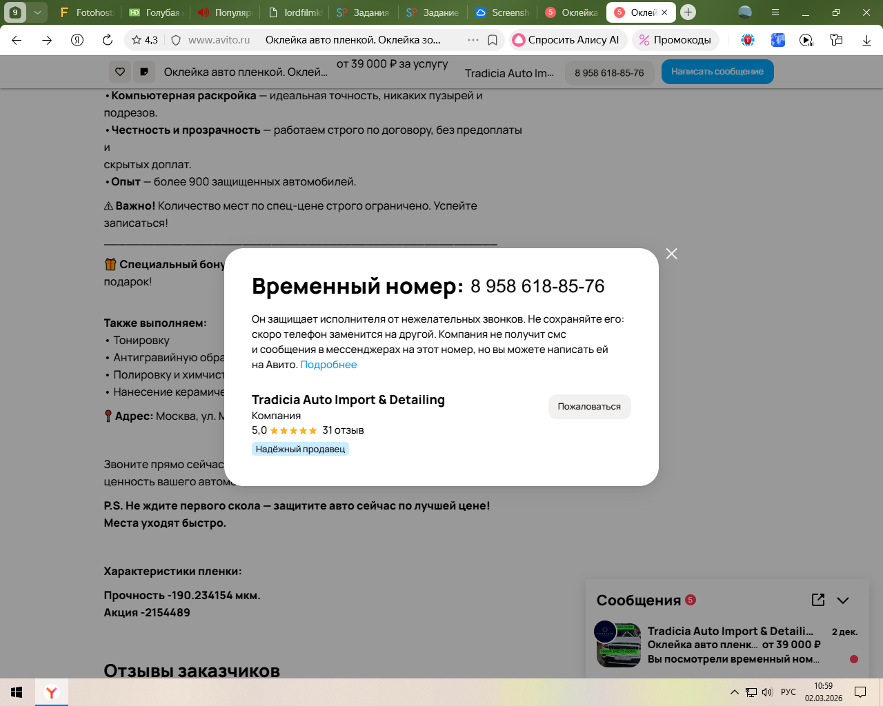Switch to the Screenshot tab
The image size is (883, 706).
click(x=502, y=12)
